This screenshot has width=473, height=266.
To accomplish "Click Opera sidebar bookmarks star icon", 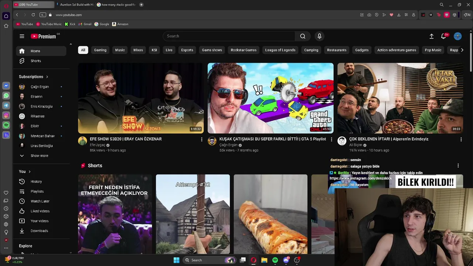I will [x=6, y=26].
